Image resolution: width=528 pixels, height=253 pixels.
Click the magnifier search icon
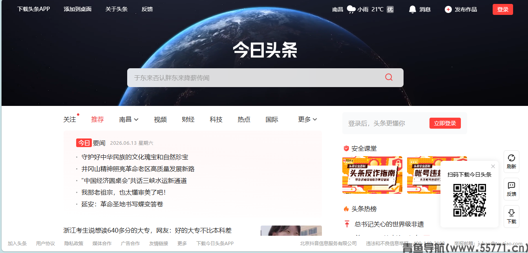(389, 77)
